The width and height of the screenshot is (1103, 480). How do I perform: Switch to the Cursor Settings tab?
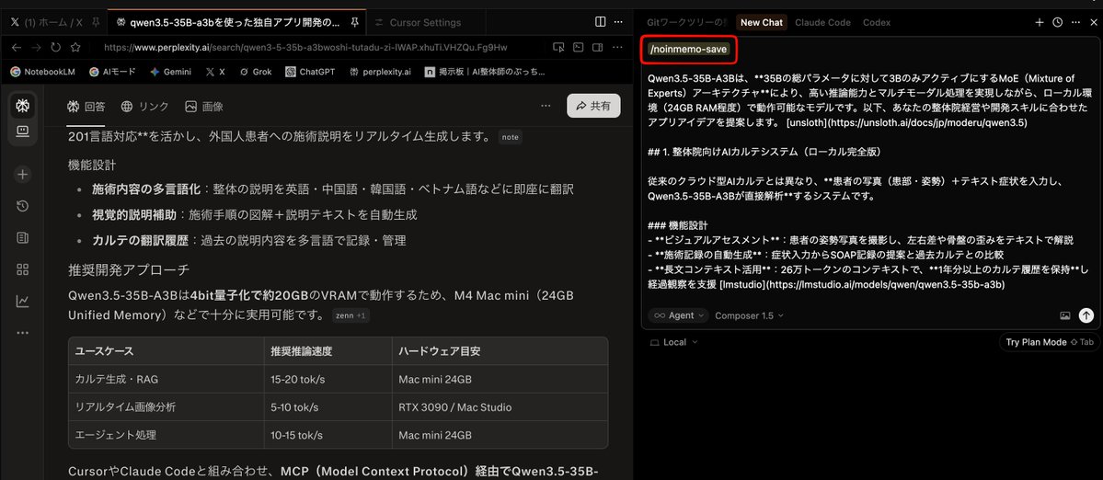click(x=425, y=22)
